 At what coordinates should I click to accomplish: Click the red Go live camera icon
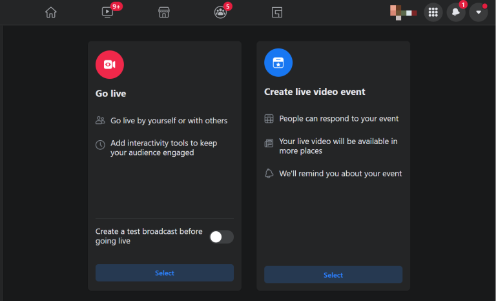click(x=110, y=64)
